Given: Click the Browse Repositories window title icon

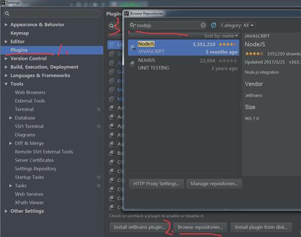Looking at the screenshot, I should (x=127, y=14).
